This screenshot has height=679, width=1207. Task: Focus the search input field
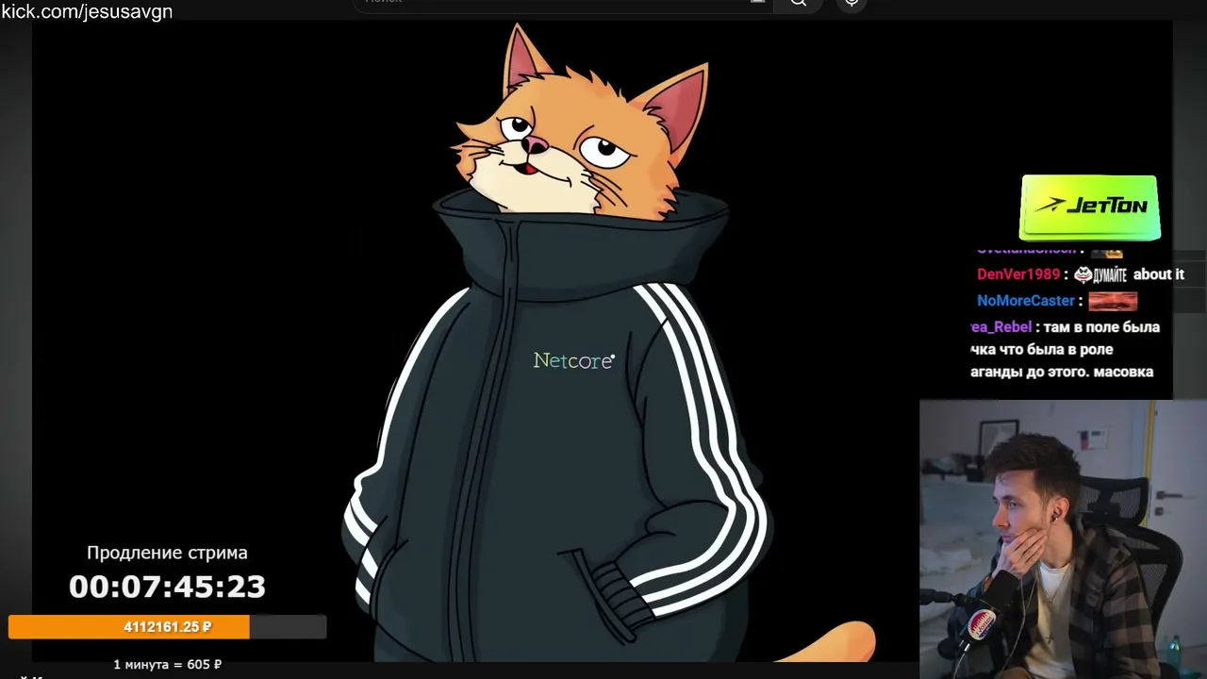(563, 3)
